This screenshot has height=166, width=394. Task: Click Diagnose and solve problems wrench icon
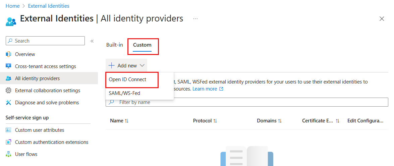[x=8, y=103]
